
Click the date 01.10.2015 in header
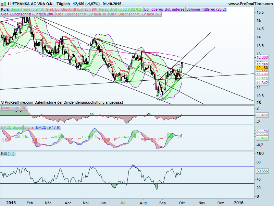112,4
